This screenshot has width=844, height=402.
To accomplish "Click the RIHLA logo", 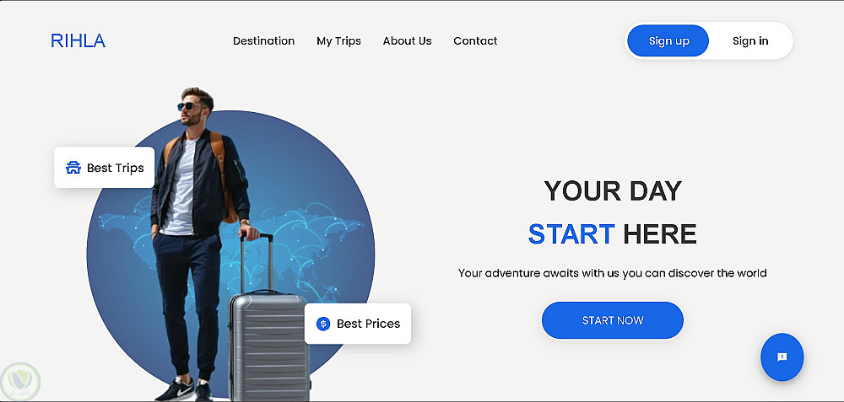I will click(78, 40).
